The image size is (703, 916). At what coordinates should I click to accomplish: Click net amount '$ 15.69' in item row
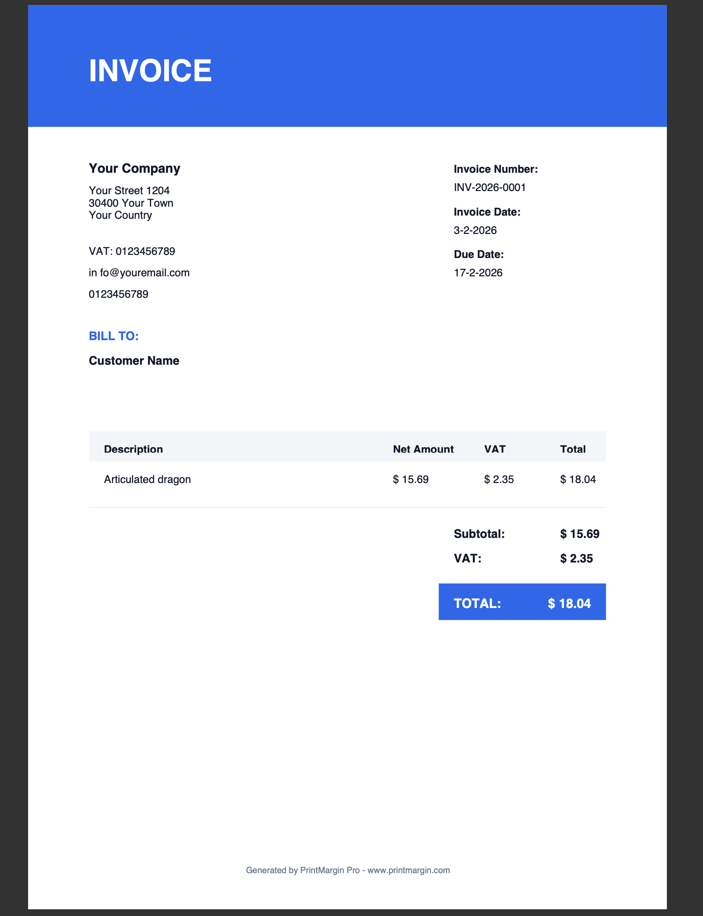click(x=411, y=479)
